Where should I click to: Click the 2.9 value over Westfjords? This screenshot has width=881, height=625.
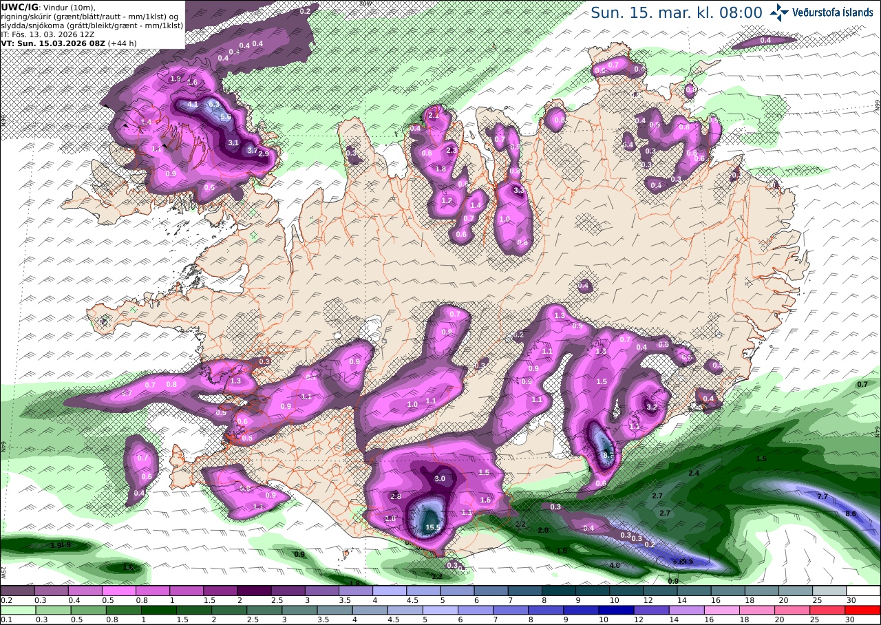pyautogui.click(x=264, y=153)
